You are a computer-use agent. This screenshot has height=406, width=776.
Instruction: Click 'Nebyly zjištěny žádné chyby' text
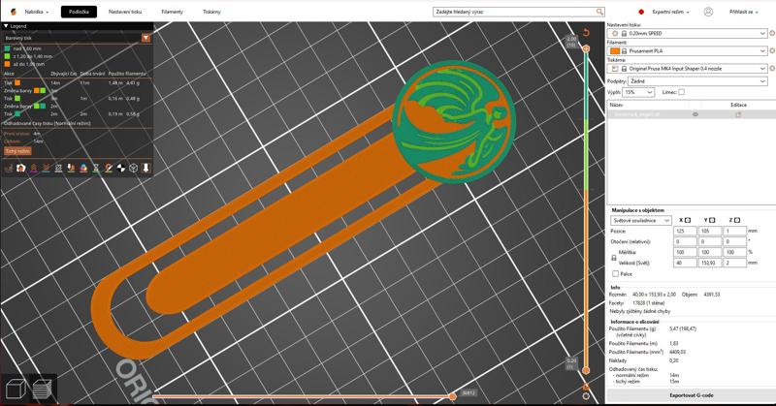point(639,312)
